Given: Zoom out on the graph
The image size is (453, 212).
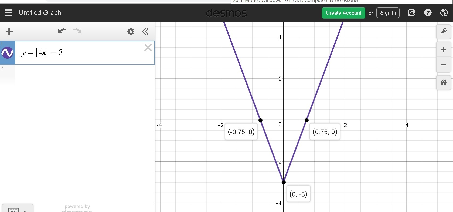Looking at the screenshot, I should point(444,65).
